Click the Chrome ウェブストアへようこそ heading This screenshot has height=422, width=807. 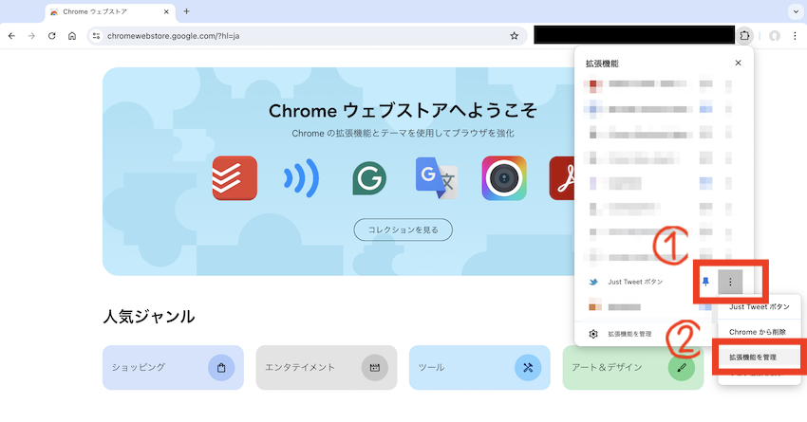tap(403, 111)
